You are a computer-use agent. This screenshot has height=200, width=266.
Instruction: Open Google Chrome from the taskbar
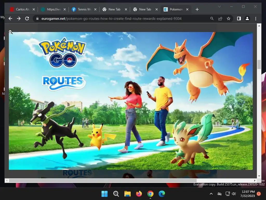point(150,194)
